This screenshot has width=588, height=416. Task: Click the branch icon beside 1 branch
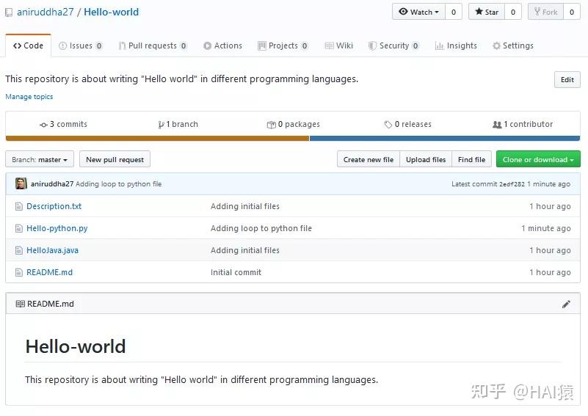coord(161,125)
